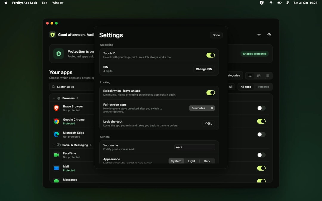Click the Brave Browser app icon
This screenshot has width=322, height=201.
tap(56, 108)
